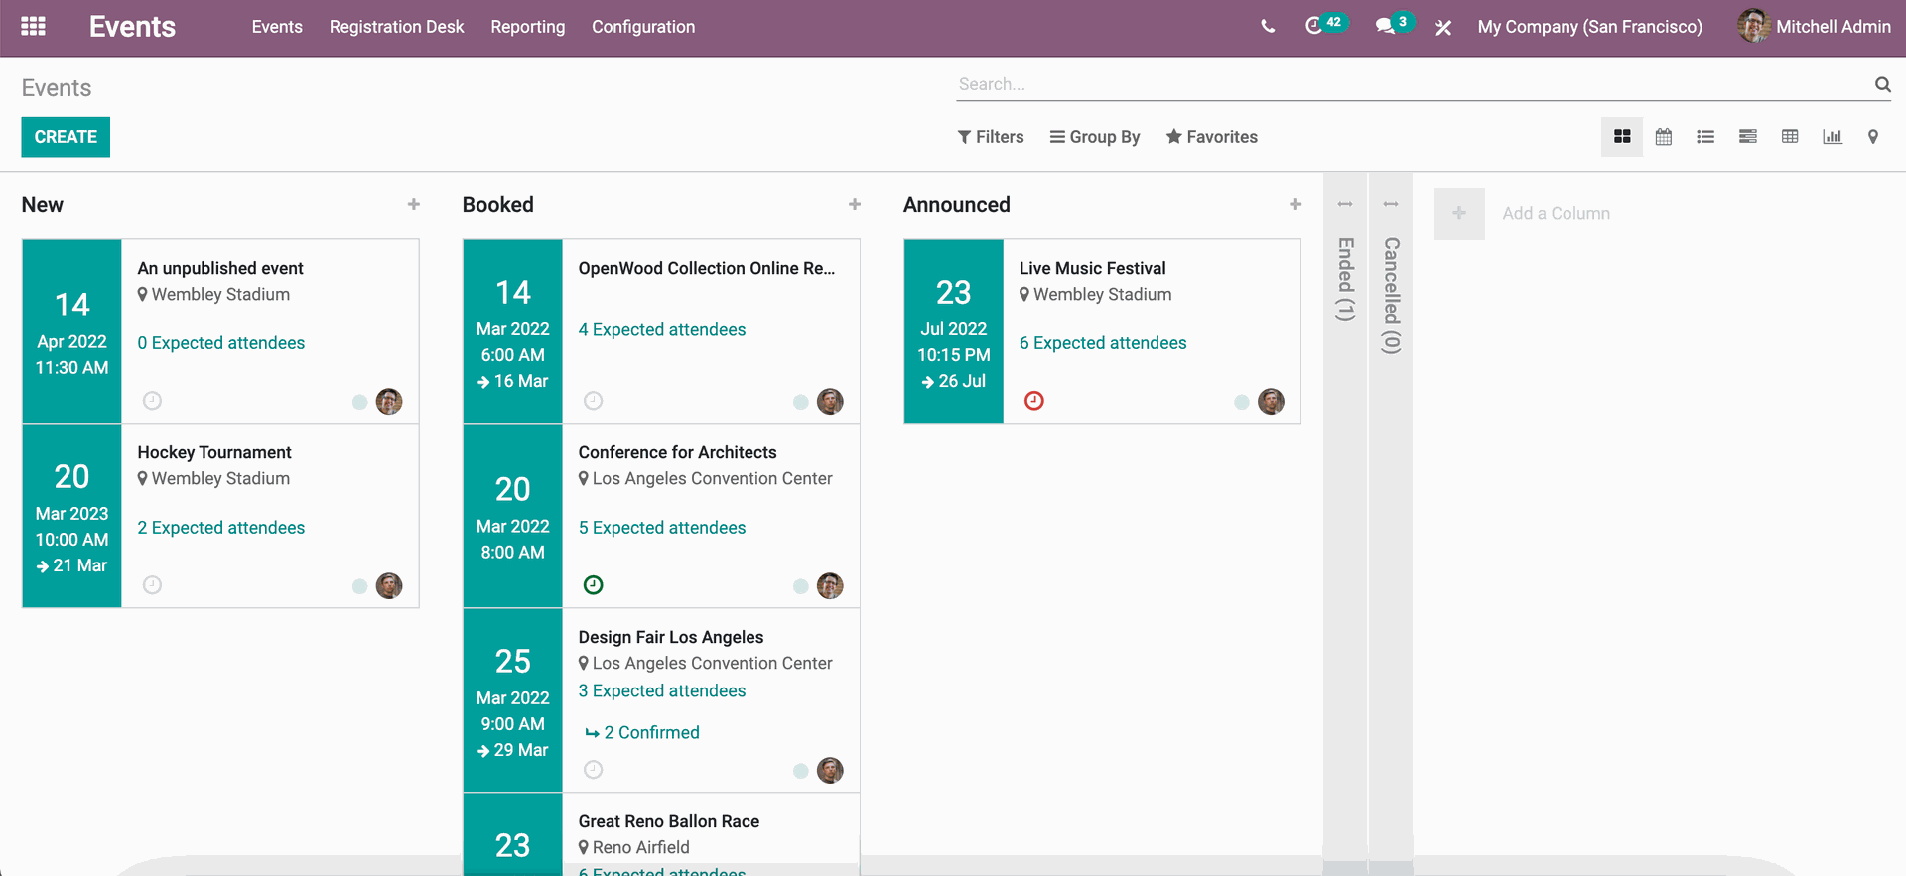The height and width of the screenshot is (876, 1906).
Task: Open My Company (San Francisco) switcher
Action: point(1589,27)
